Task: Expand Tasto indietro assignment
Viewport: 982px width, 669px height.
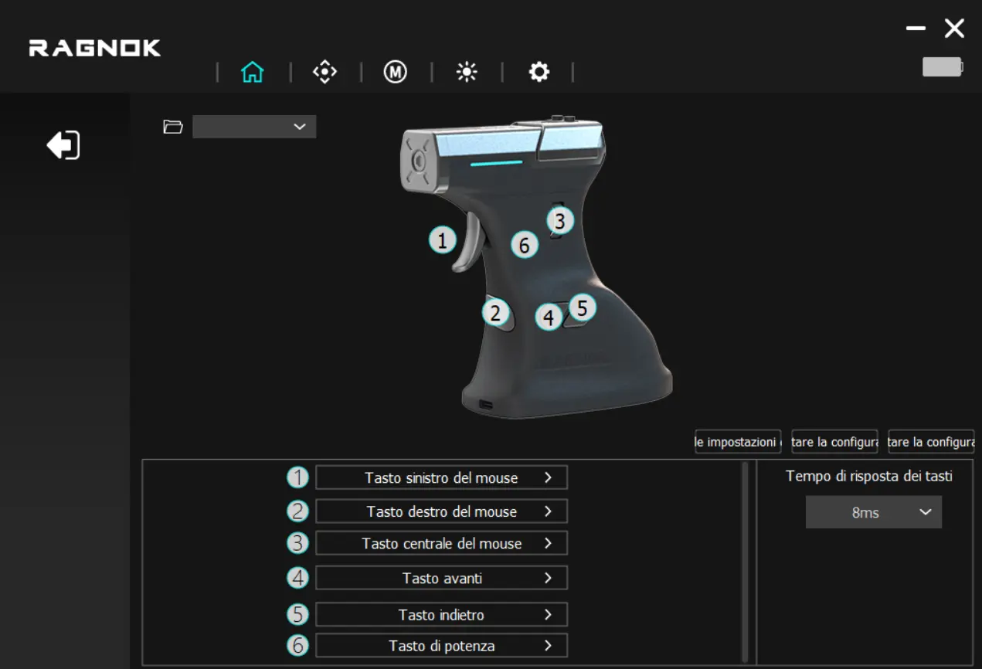Action: point(442,615)
